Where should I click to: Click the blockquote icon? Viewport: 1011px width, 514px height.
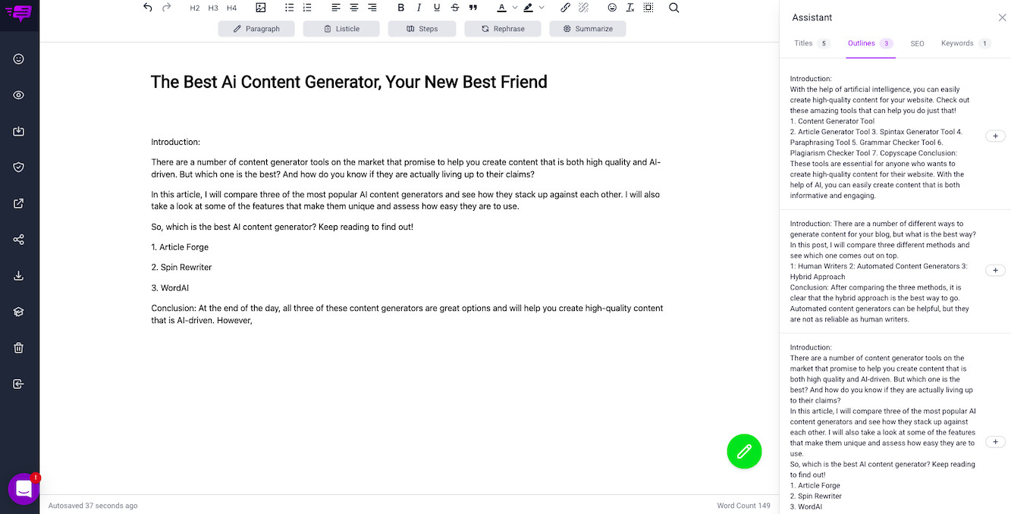click(473, 8)
